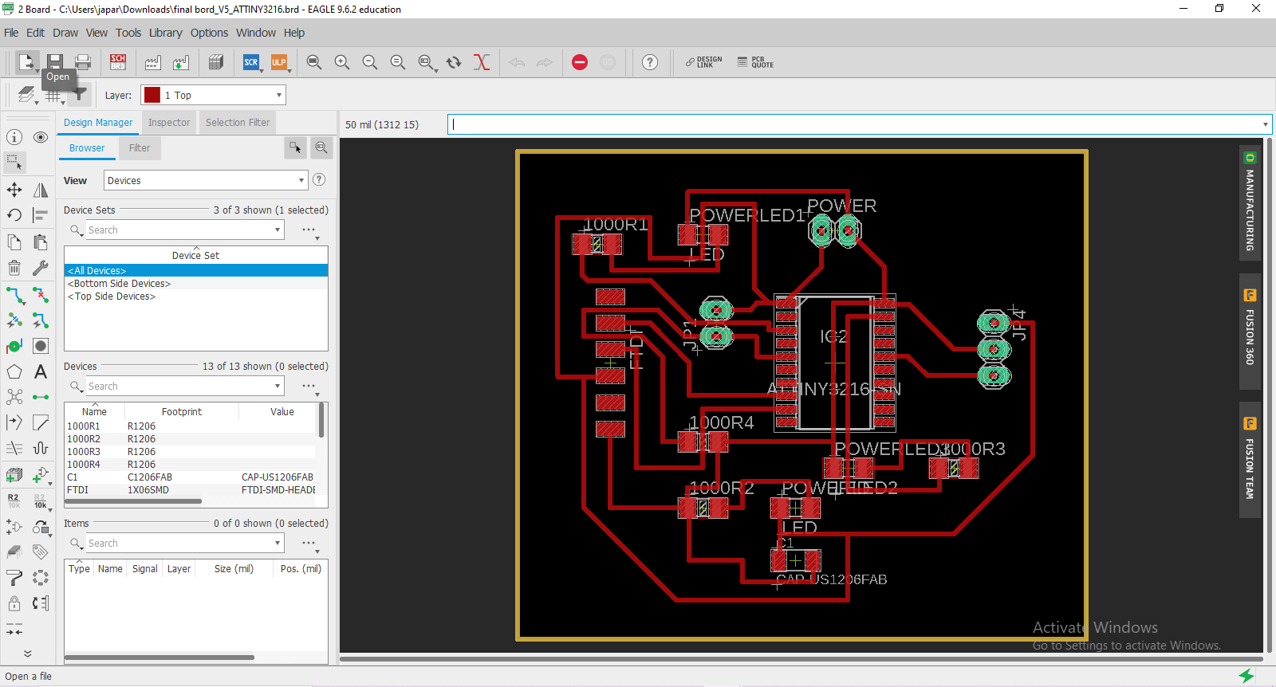
Task: Click the Design Link button
Action: click(704, 62)
